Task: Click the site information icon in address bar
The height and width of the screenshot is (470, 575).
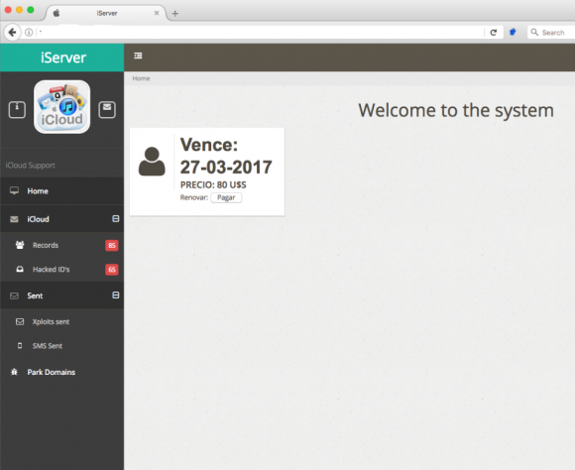Action: coord(29,33)
